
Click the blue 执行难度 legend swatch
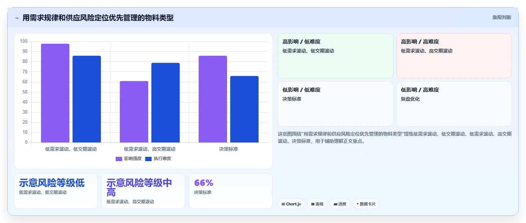pos(148,159)
